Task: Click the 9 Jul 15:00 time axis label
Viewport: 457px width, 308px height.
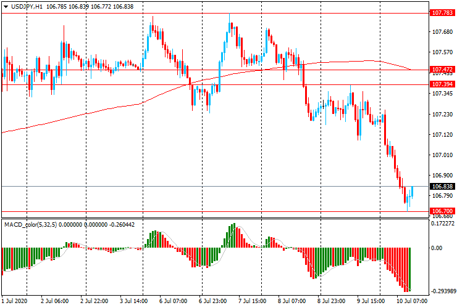Action: click(x=371, y=302)
